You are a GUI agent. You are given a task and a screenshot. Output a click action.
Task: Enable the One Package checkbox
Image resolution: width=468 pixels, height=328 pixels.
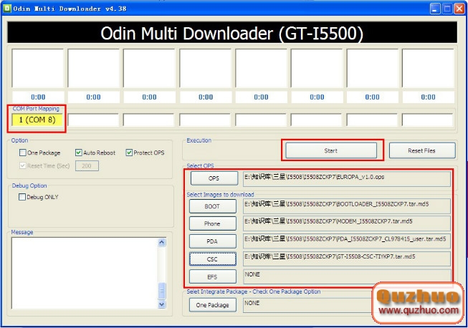23,153
